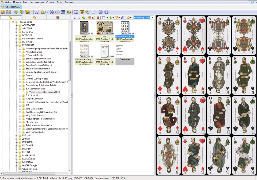Click the funnel filter icon
Screen dimensions: 257x180
click(116, 18)
